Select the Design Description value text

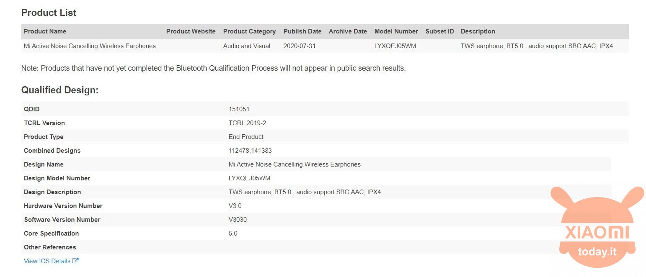click(x=305, y=192)
